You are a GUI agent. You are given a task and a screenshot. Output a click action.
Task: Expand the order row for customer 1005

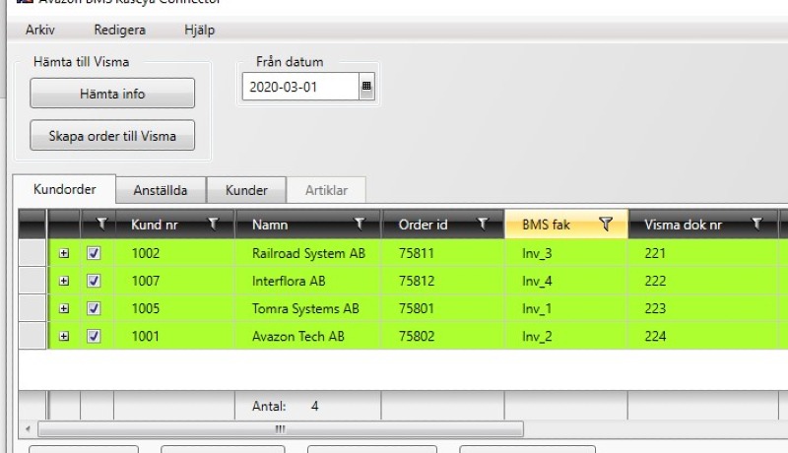(64, 308)
